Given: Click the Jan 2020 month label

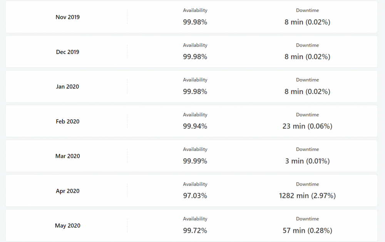Looking at the screenshot, I should (x=68, y=87).
